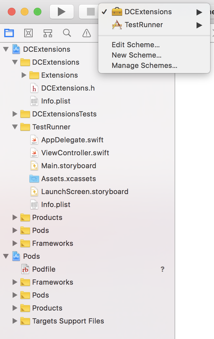214x339 pixels.
Task: Collapse the DCExtensions folder group
Action: click(15, 62)
